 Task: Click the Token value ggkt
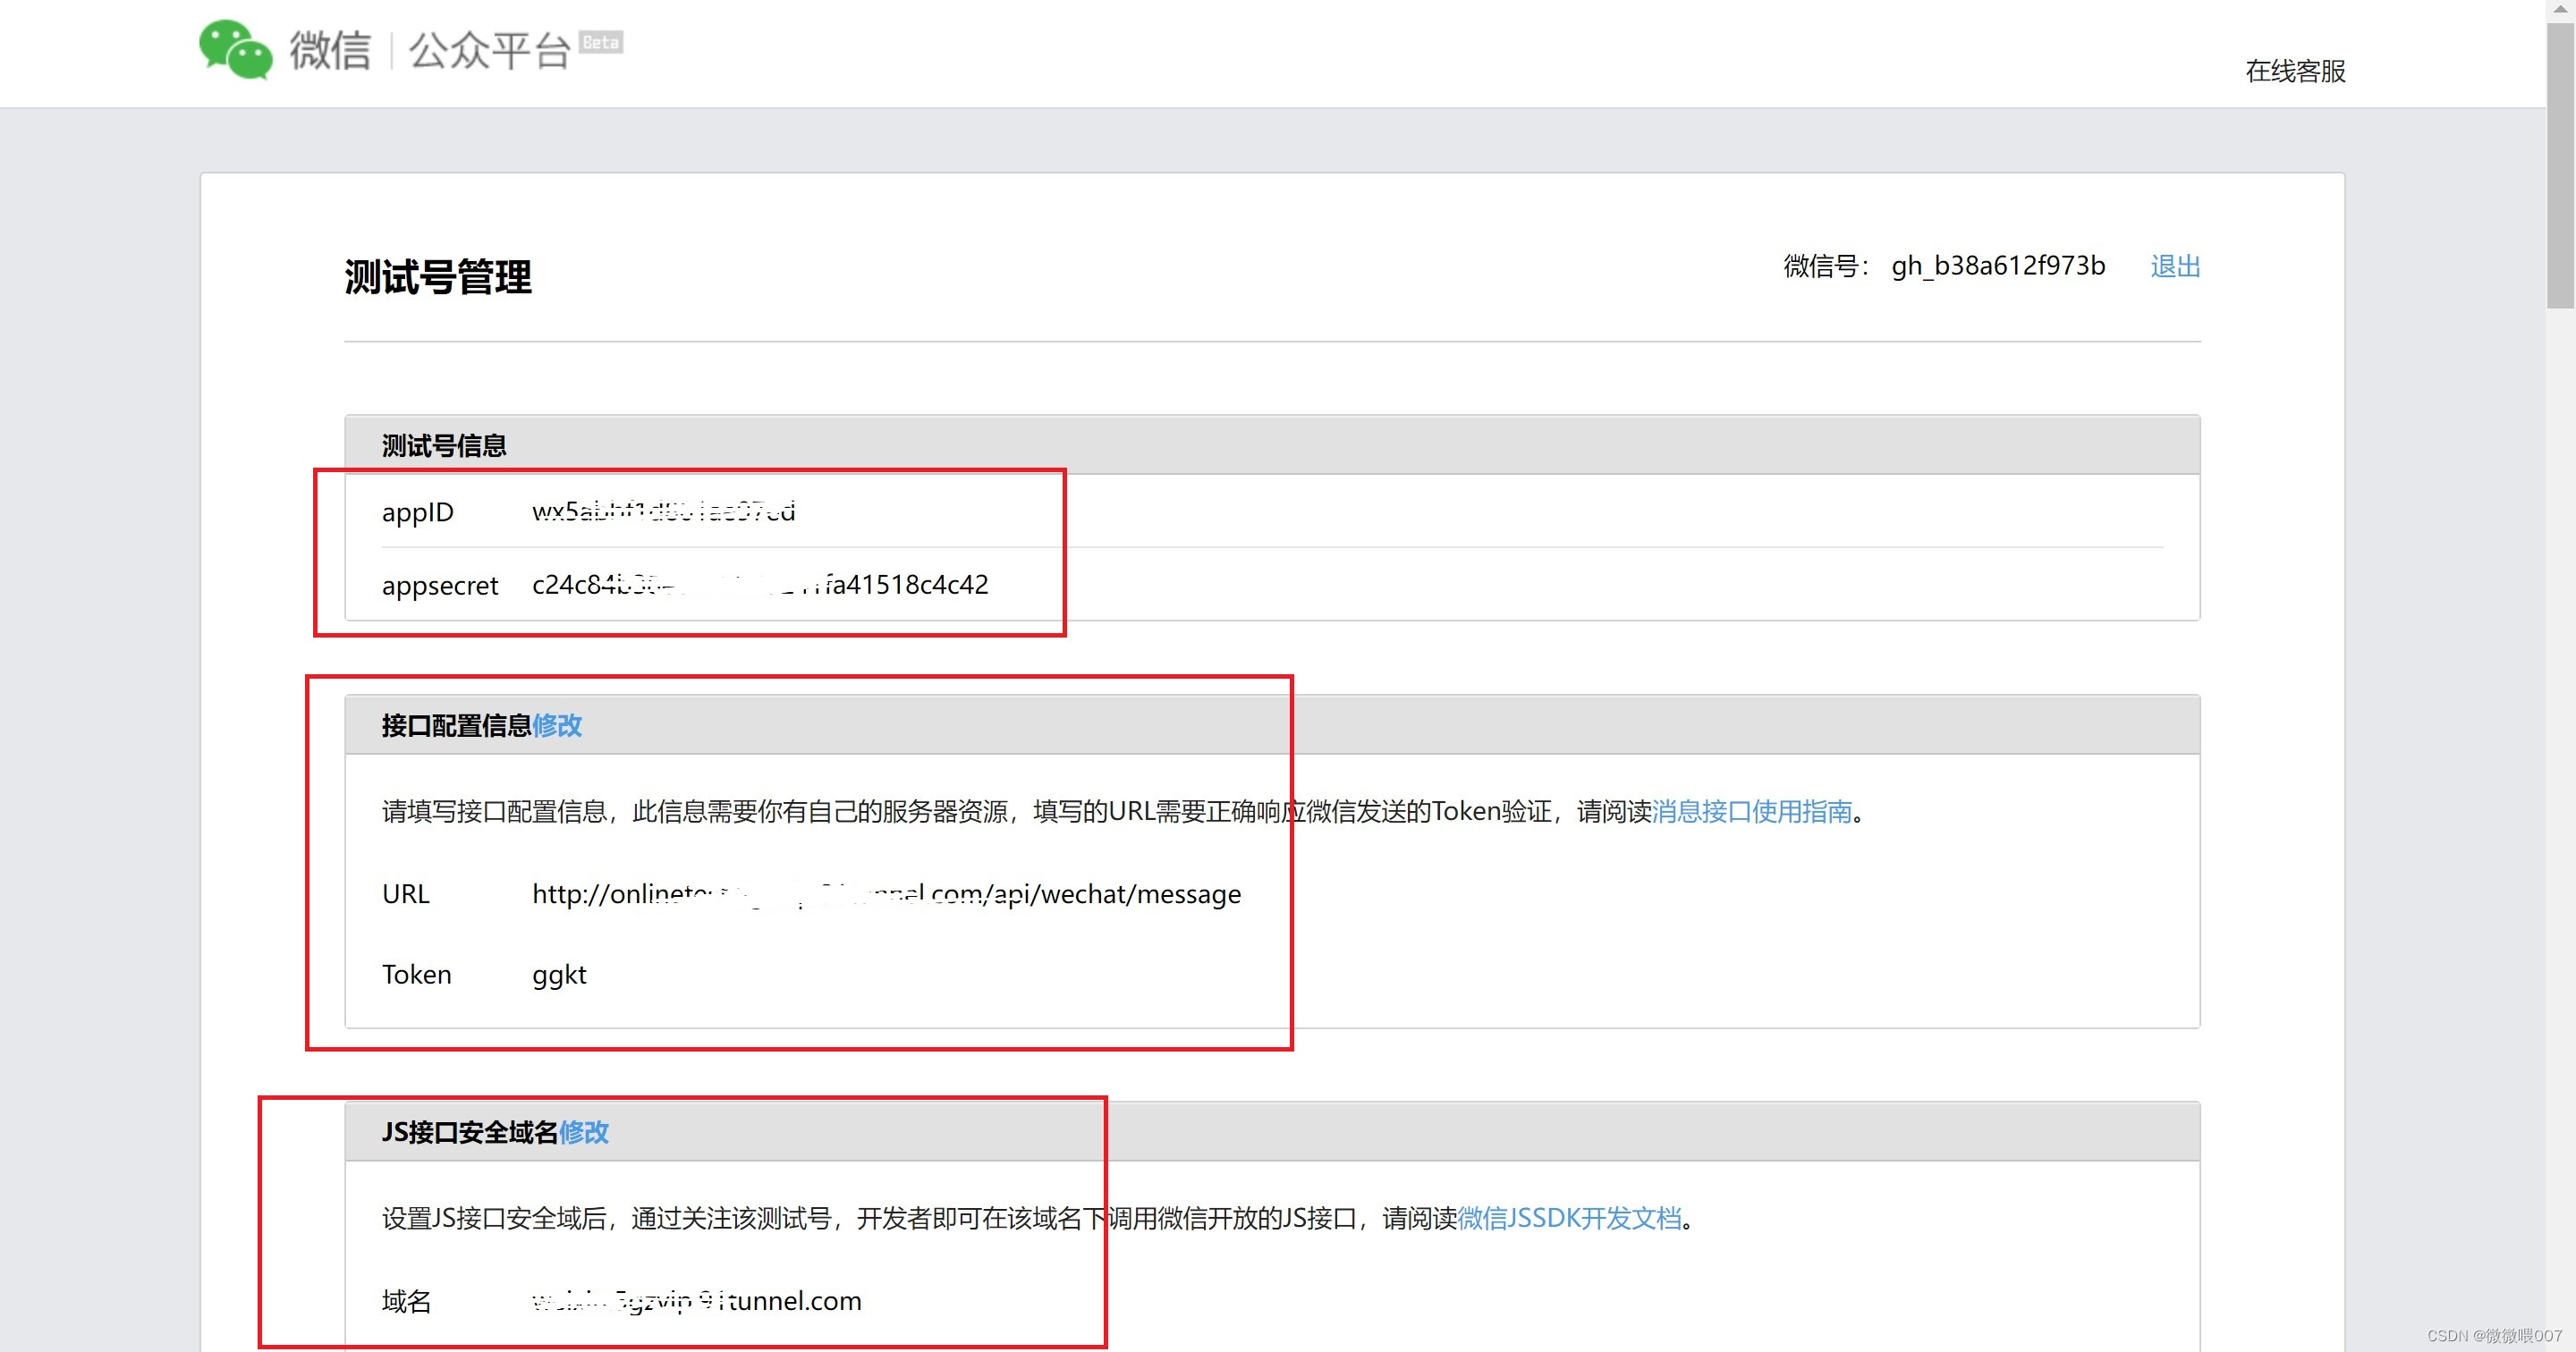tap(559, 974)
